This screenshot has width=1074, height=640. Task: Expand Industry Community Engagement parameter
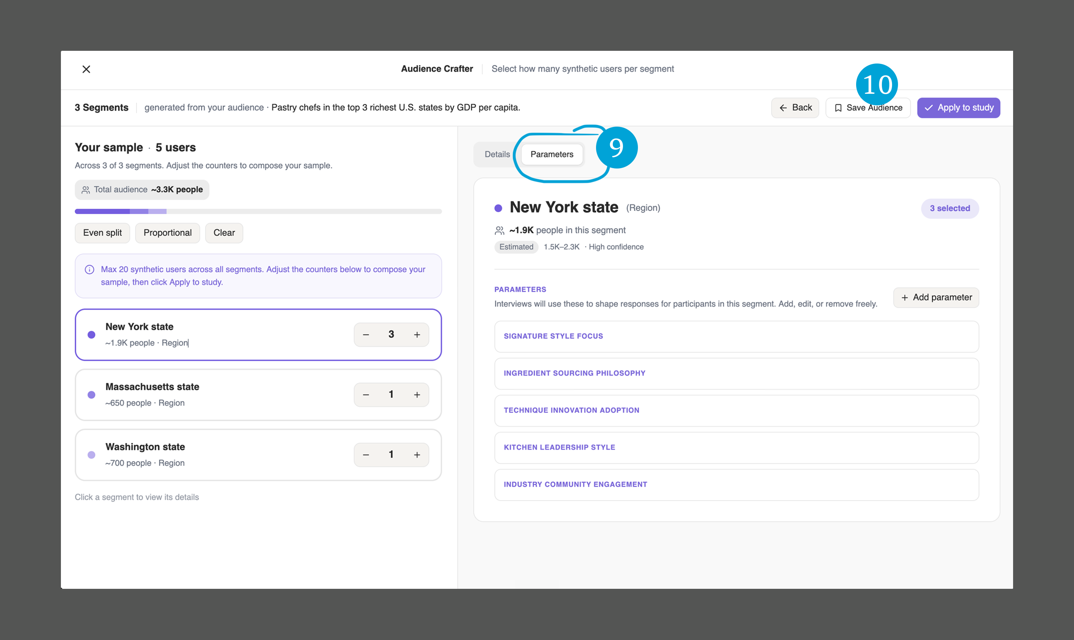coord(736,485)
